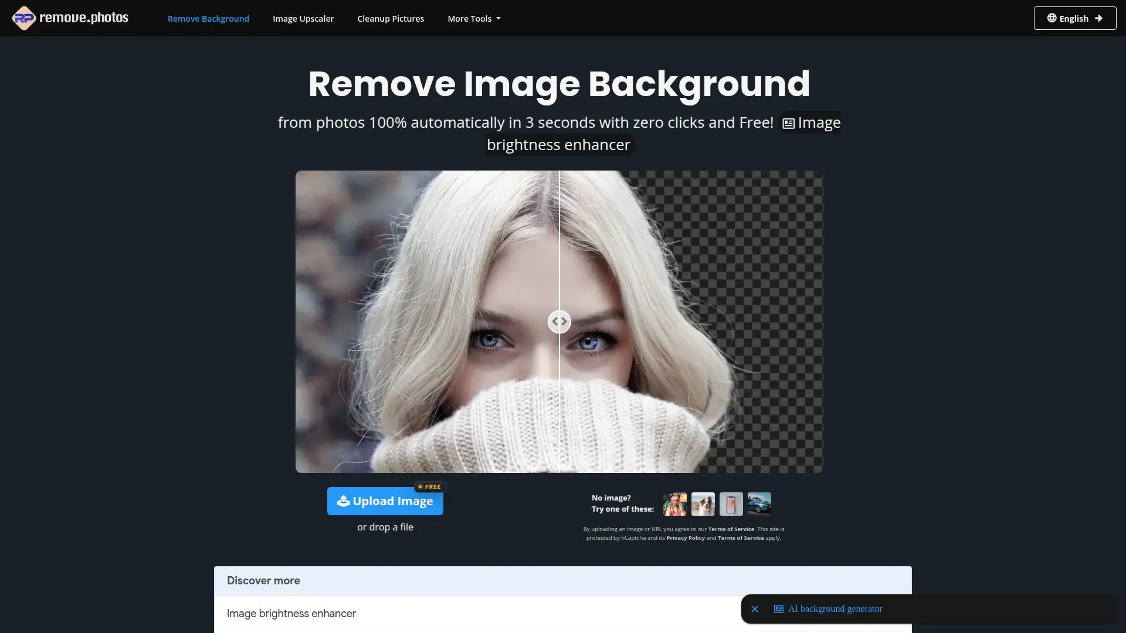Viewport: 1126px width, 633px height.
Task: Close the AI background generator banner
Action: pos(755,609)
